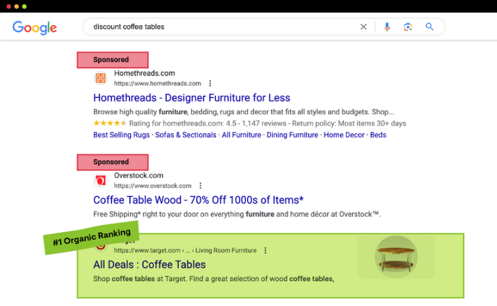This screenshot has width=497, height=306.
Task: Click into the search input field
Action: [218, 27]
